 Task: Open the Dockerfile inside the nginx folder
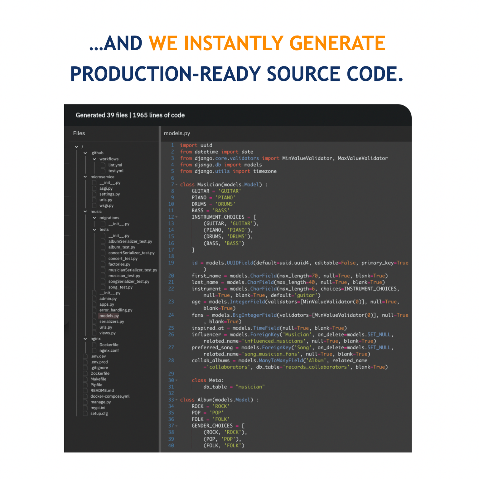point(109,345)
